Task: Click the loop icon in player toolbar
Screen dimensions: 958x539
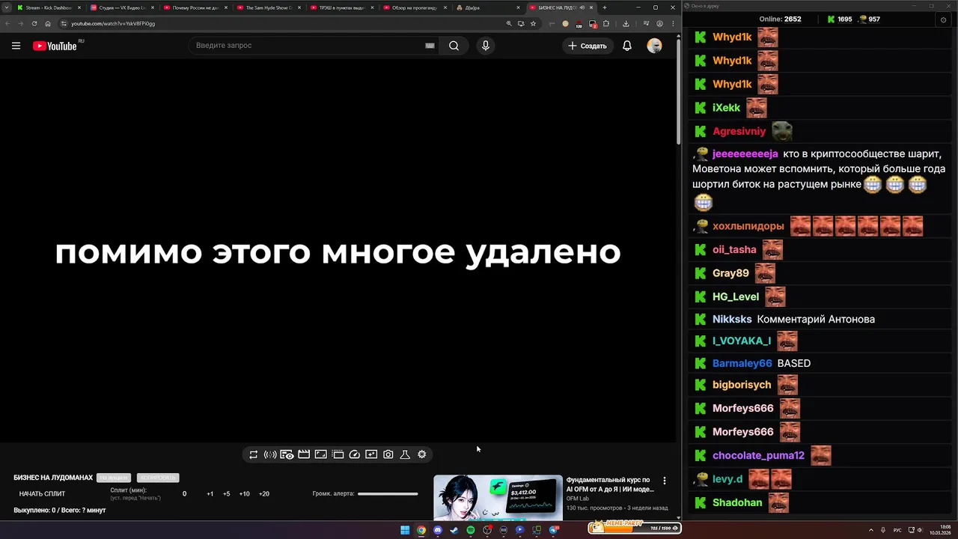Action: [x=254, y=454]
